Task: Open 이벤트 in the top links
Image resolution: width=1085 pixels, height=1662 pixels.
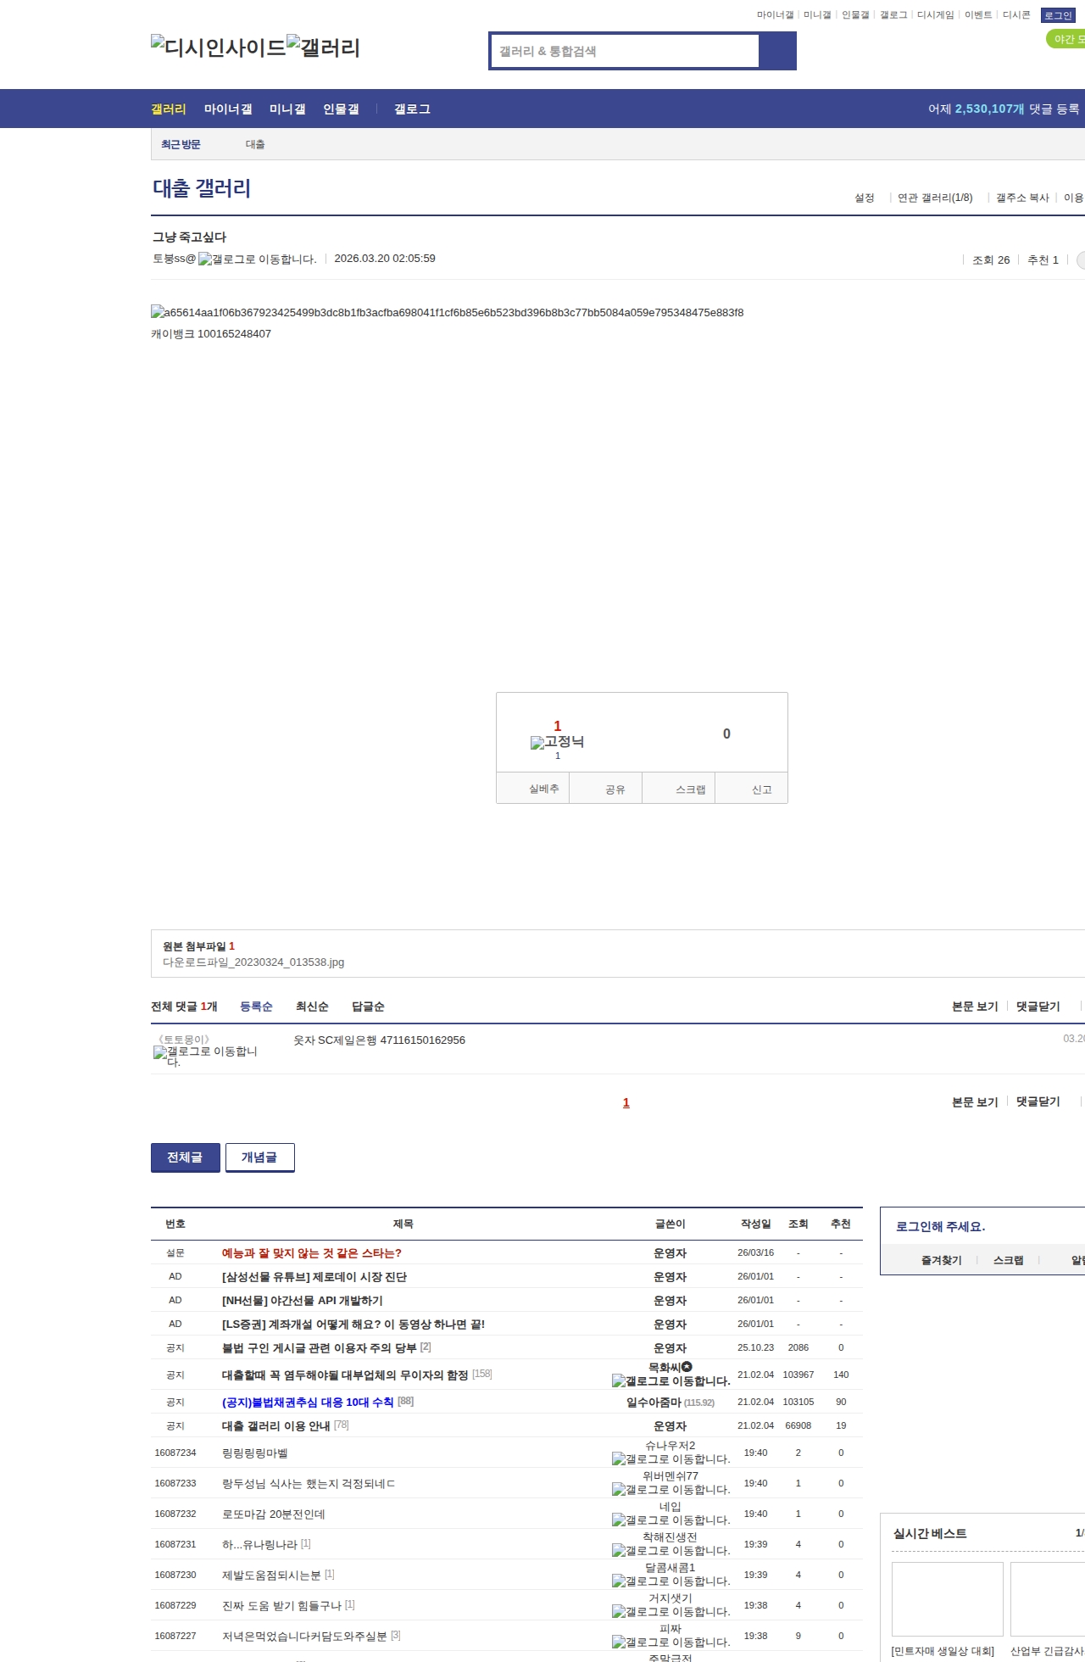Action: 978,15
